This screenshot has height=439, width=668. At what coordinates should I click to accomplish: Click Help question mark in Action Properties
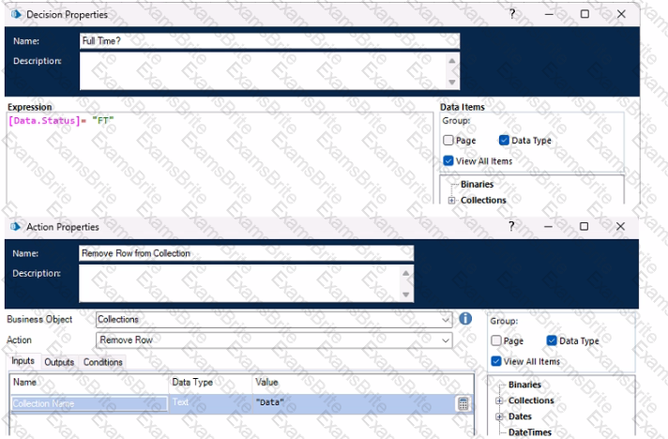512,227
